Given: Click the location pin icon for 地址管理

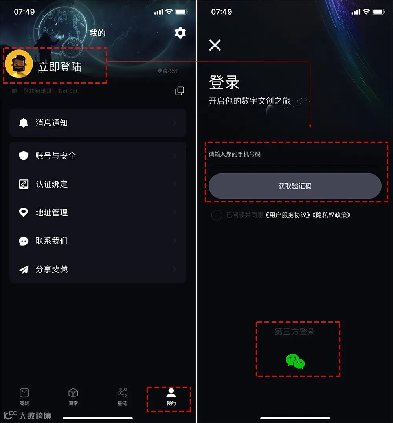Looking at the screenshot, I should point(24,212).
